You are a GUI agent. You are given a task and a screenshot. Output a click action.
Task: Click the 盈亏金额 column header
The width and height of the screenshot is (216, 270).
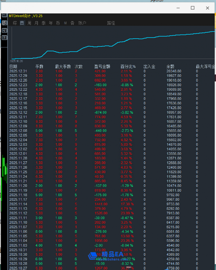click(x=102, y=66)
